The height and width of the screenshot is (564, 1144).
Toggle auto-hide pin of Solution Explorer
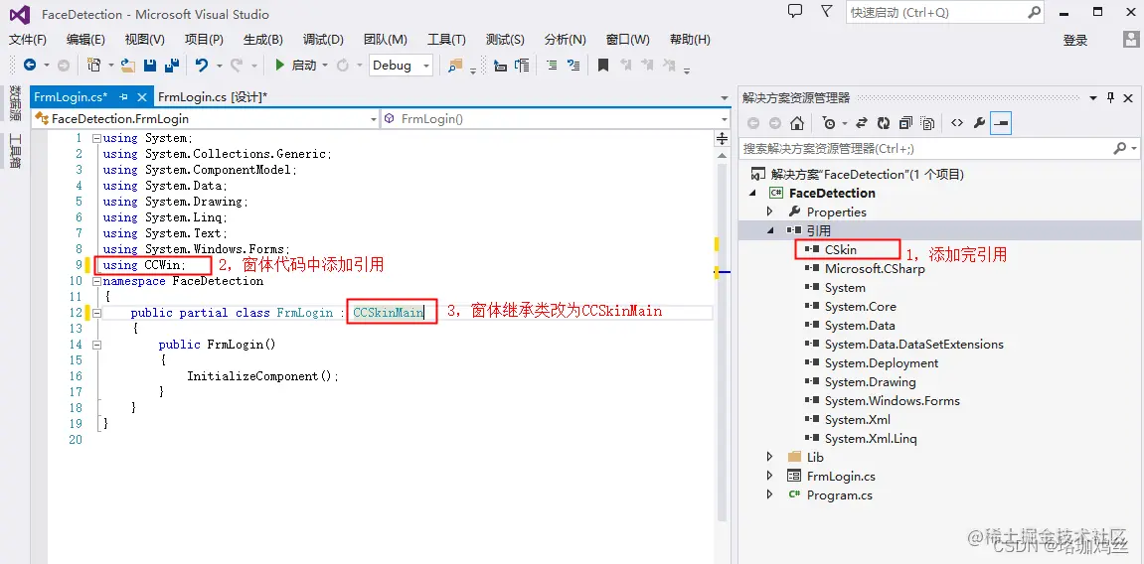coord(1111,97)
